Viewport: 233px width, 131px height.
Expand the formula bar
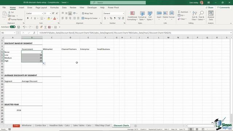click(x=231, y=33)
